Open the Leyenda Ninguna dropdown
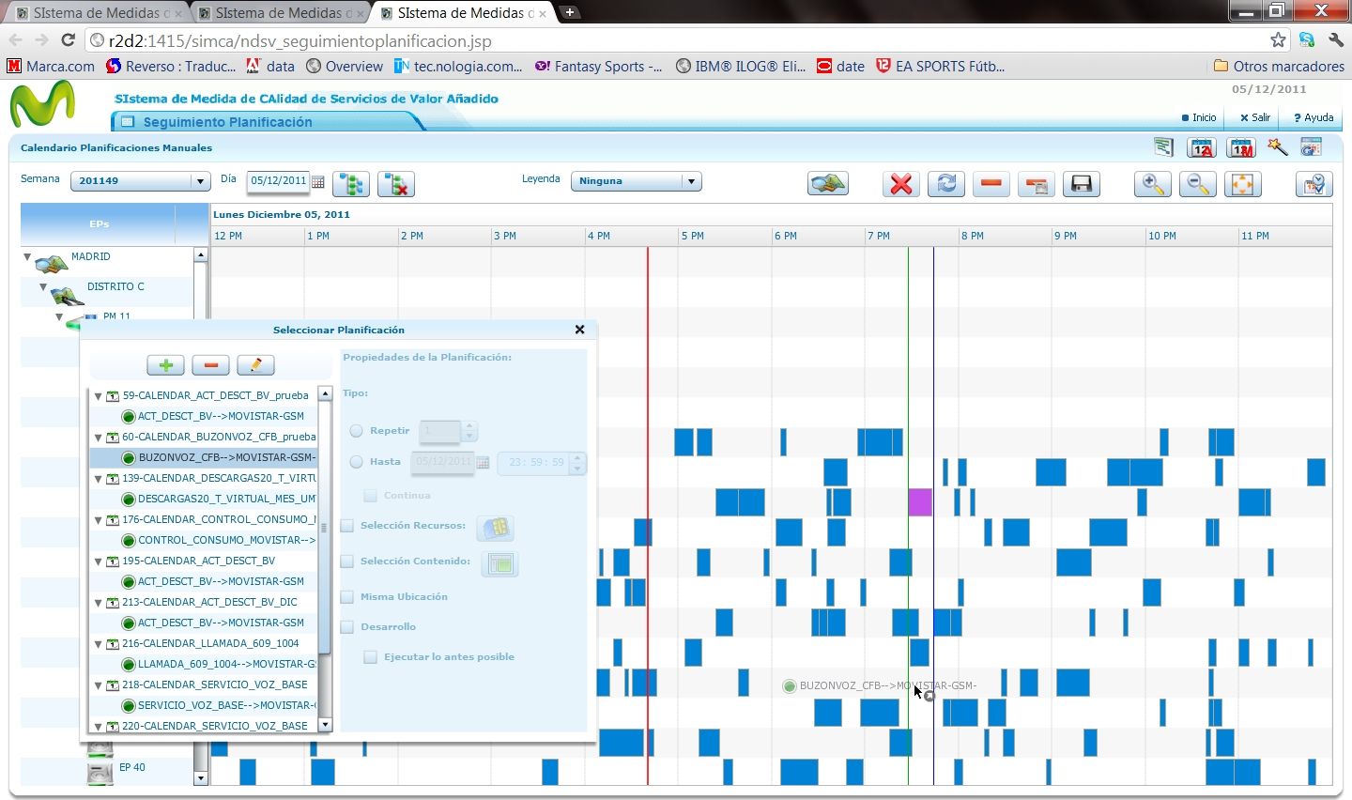The height and width of the screenshot is (800, 1352). point(636,181)
